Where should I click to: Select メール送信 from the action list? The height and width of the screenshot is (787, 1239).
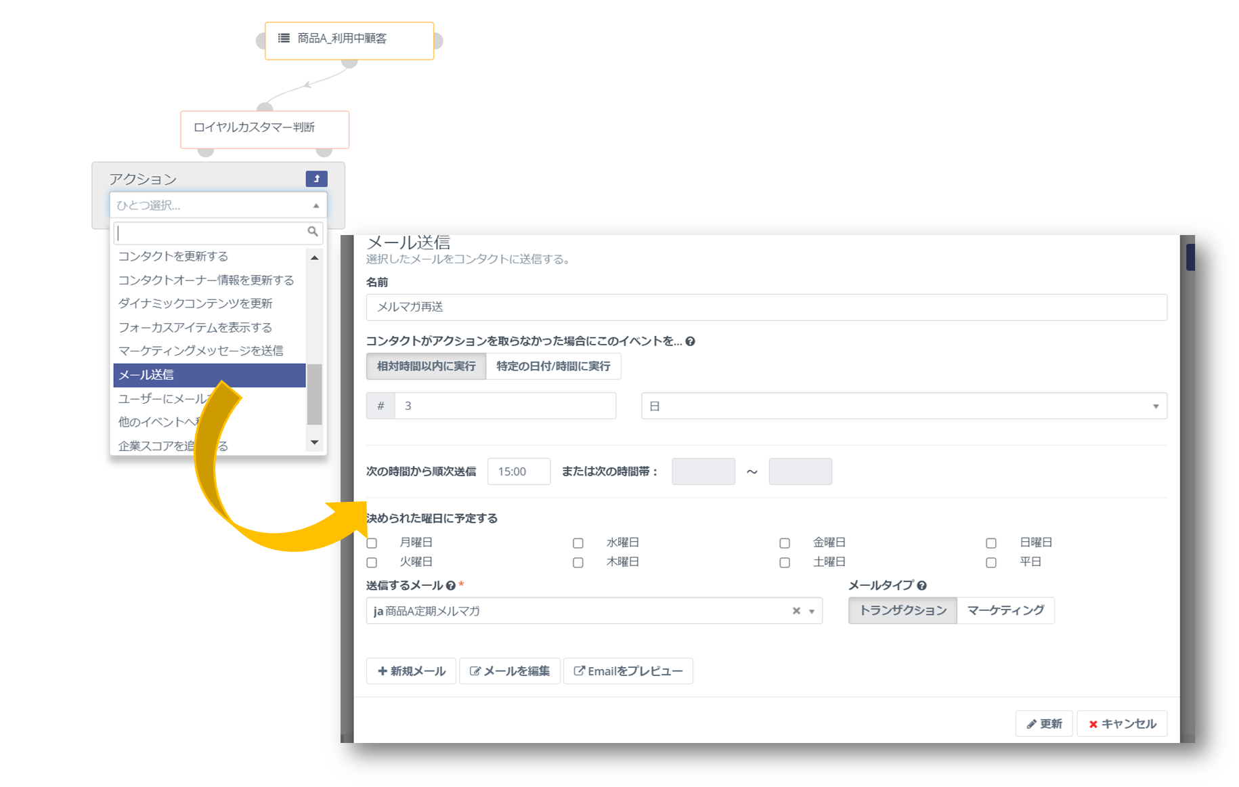(209, 375)
